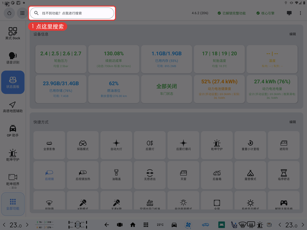Image resolution: width=307 pixels, height=230 pixels.
Task: Click the search box '找不到功能? 点我进行搜索'
Action: [72, 13]
